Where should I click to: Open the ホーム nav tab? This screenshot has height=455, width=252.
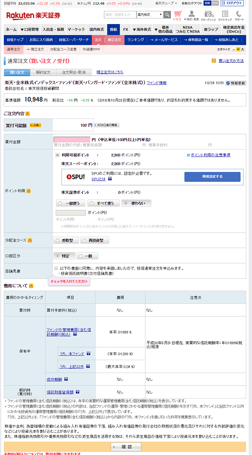click(x=11, y=29)
